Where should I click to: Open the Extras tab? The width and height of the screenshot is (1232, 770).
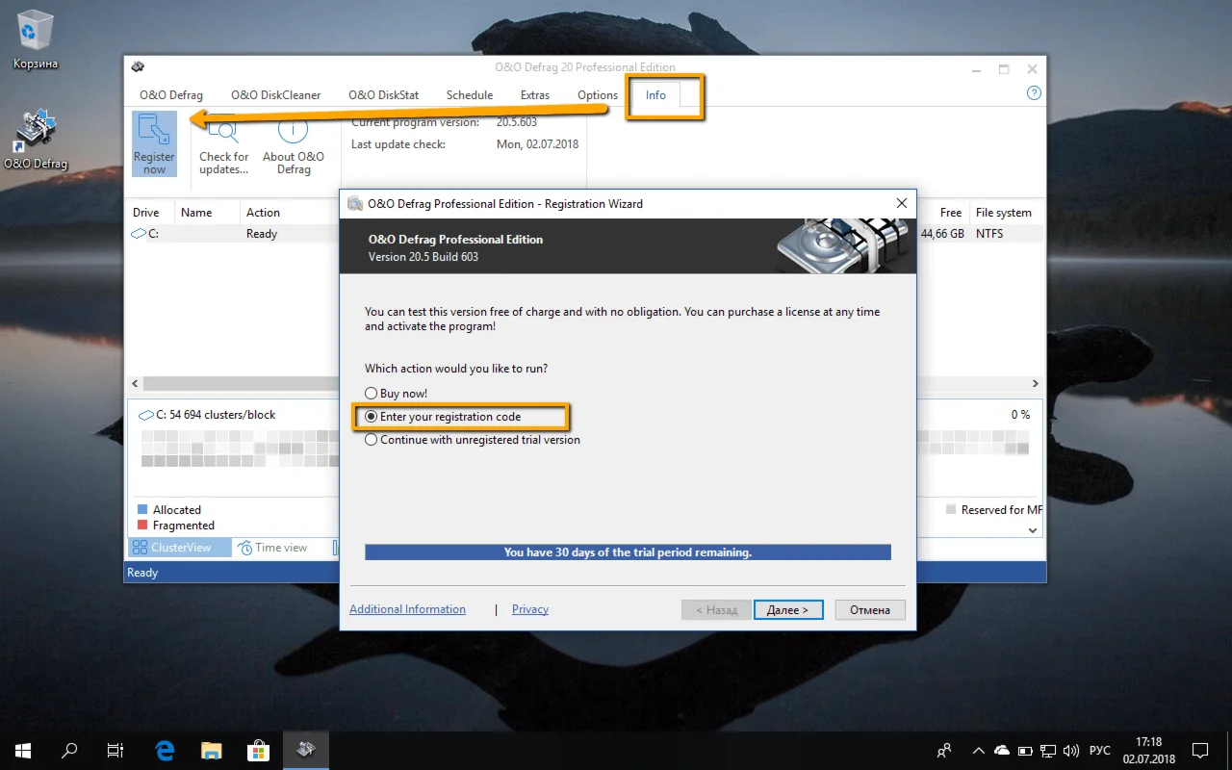(x=535, y=95)
